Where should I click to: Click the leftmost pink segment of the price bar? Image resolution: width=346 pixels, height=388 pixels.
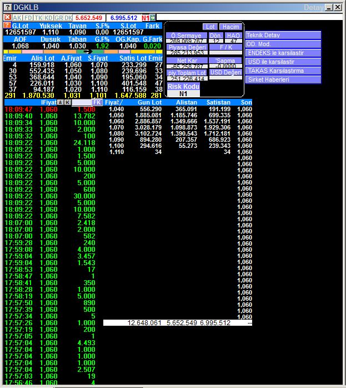pos(32,52)
